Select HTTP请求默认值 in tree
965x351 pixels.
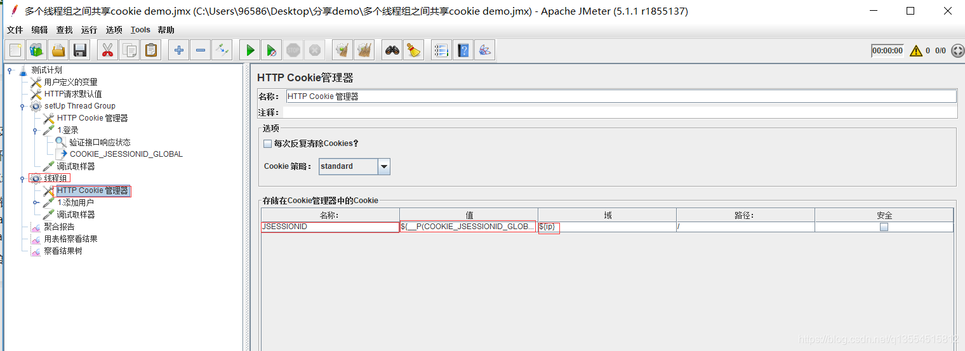73,94
